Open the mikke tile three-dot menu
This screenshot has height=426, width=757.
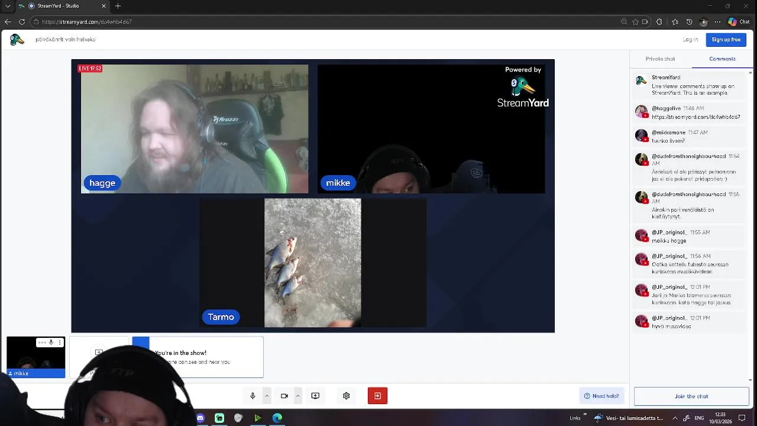pyautogui.click(x=60, y=343)
